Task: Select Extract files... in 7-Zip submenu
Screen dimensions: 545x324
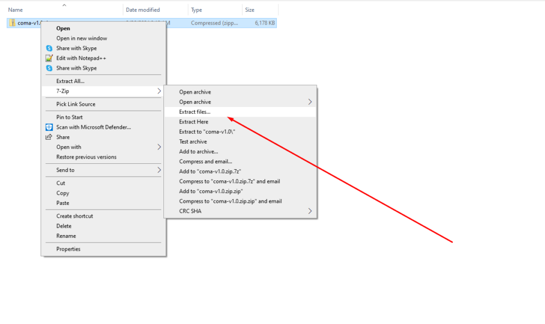Action: point(195,112)
